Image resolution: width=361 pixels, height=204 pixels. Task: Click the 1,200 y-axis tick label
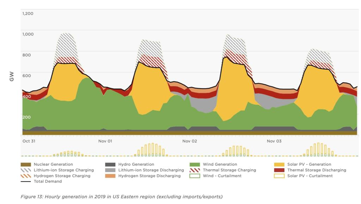(x=28, y=13)
